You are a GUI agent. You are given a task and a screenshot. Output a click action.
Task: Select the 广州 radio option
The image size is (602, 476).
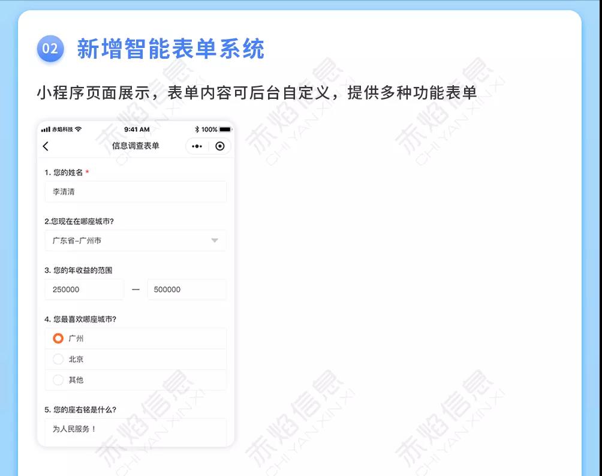point(58,339)
